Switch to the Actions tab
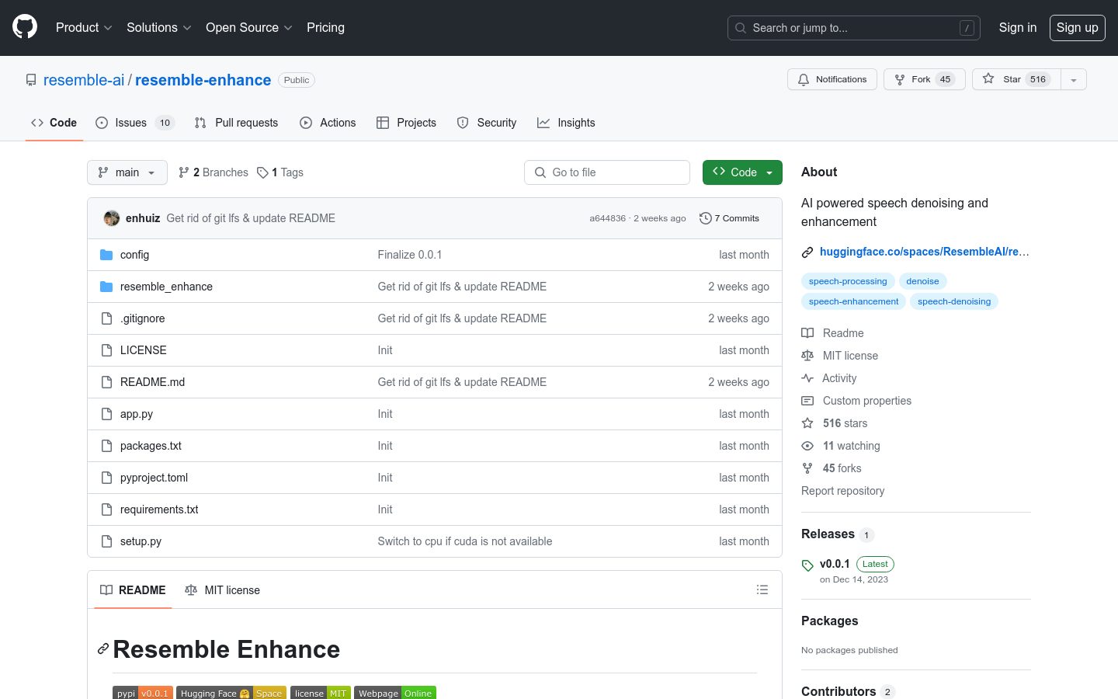The image size is (1118, 699). (328, 123)
